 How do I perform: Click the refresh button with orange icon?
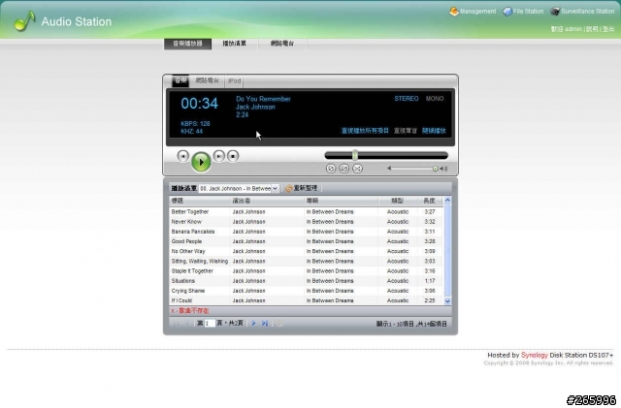coord(301,188)
